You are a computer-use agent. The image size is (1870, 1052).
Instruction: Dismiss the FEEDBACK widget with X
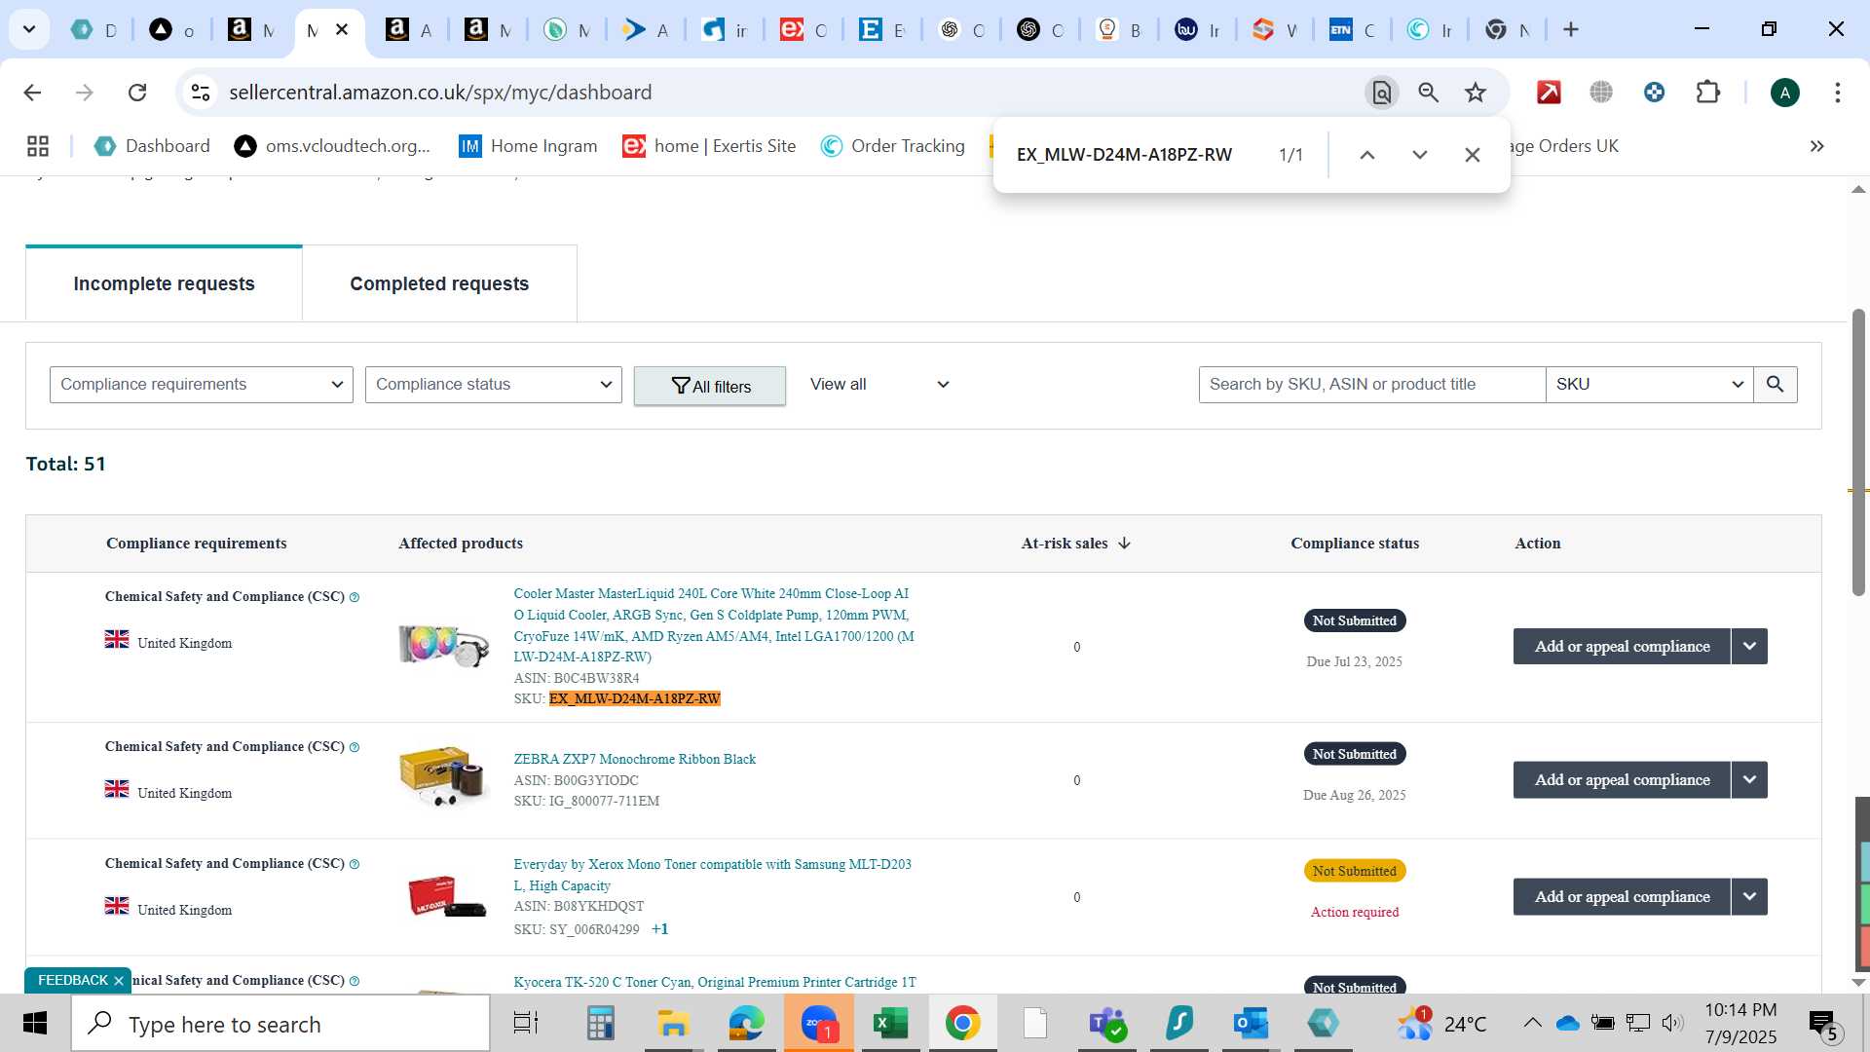click(119, 981)
